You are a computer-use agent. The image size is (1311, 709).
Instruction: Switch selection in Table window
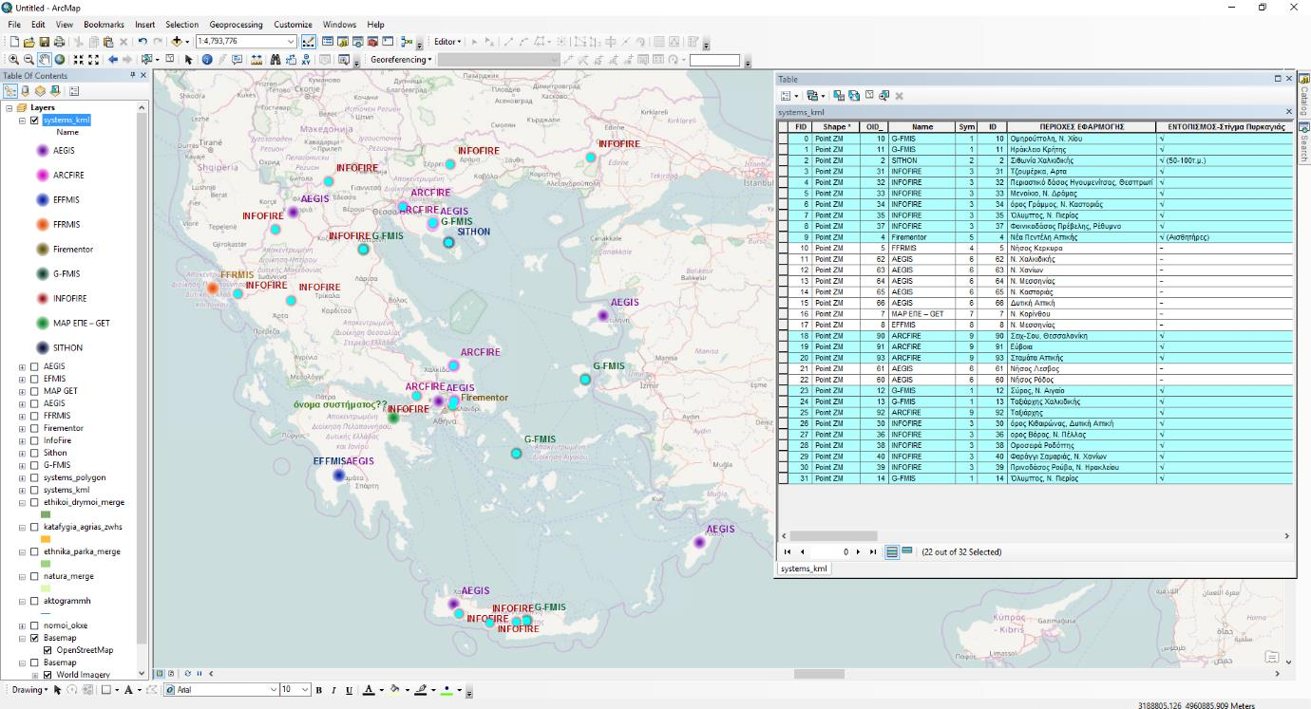(x=854, y=96)
